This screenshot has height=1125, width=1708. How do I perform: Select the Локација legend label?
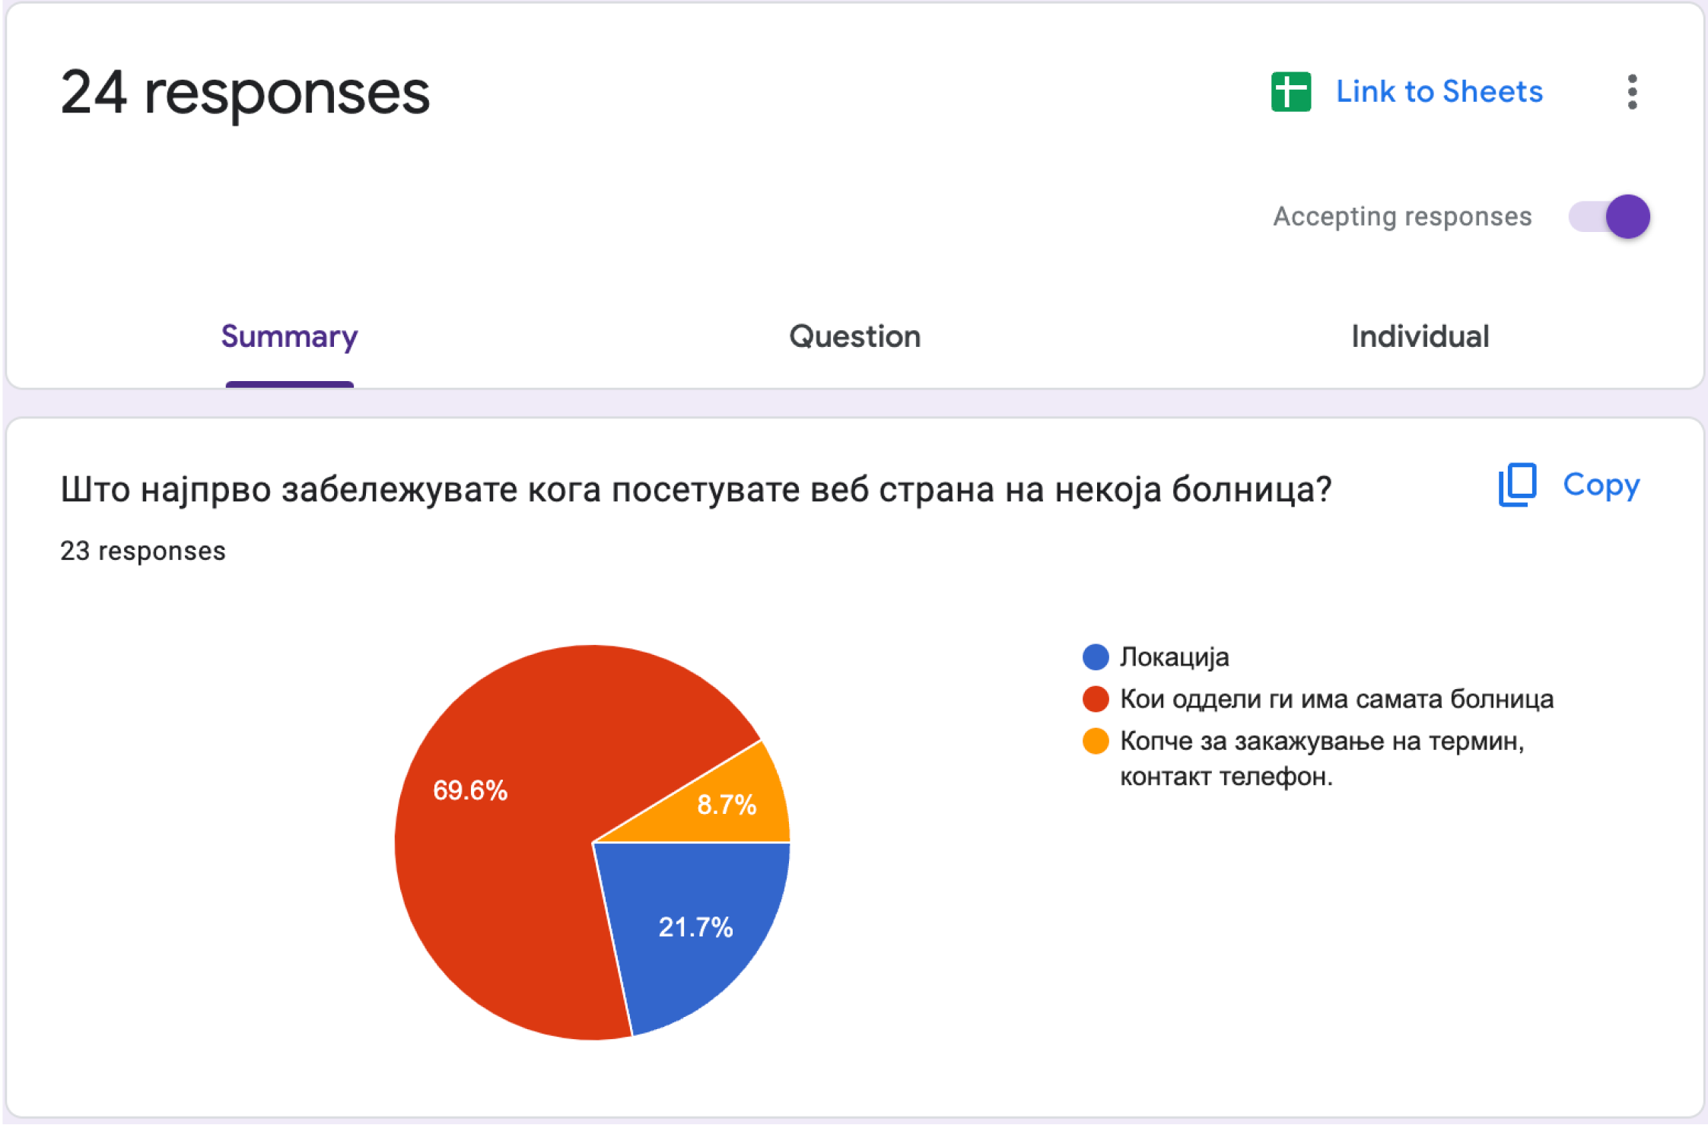pyautogui.click(x=1174, y=657)
